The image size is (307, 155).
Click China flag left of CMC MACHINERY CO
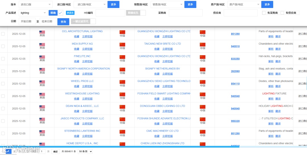coord(122,132)
